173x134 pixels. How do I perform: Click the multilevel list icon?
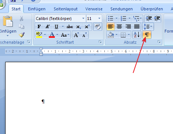(136, 19)
